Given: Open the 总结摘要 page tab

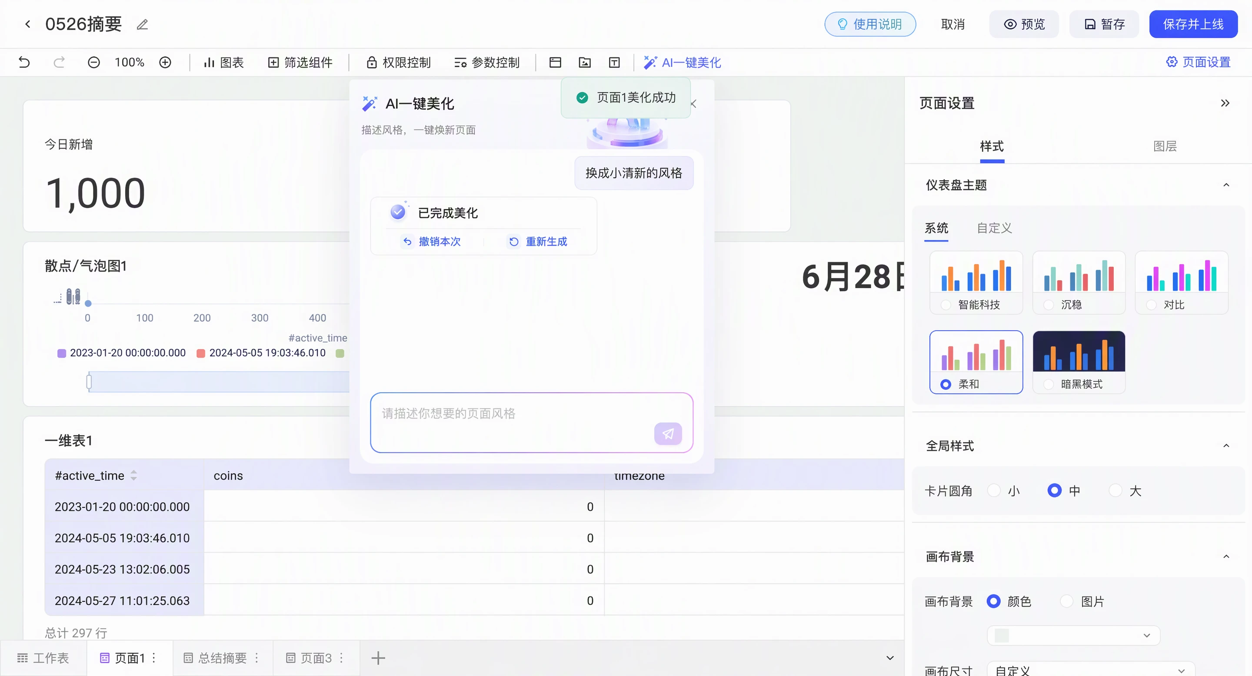Looking at the screenshot, I should pos(222,658).
